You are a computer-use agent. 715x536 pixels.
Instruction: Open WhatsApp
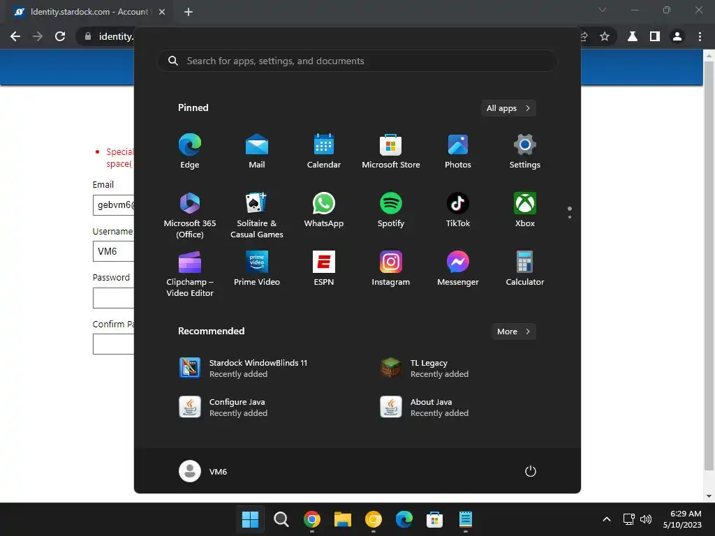pyautogui.click(x=324, y=210)
